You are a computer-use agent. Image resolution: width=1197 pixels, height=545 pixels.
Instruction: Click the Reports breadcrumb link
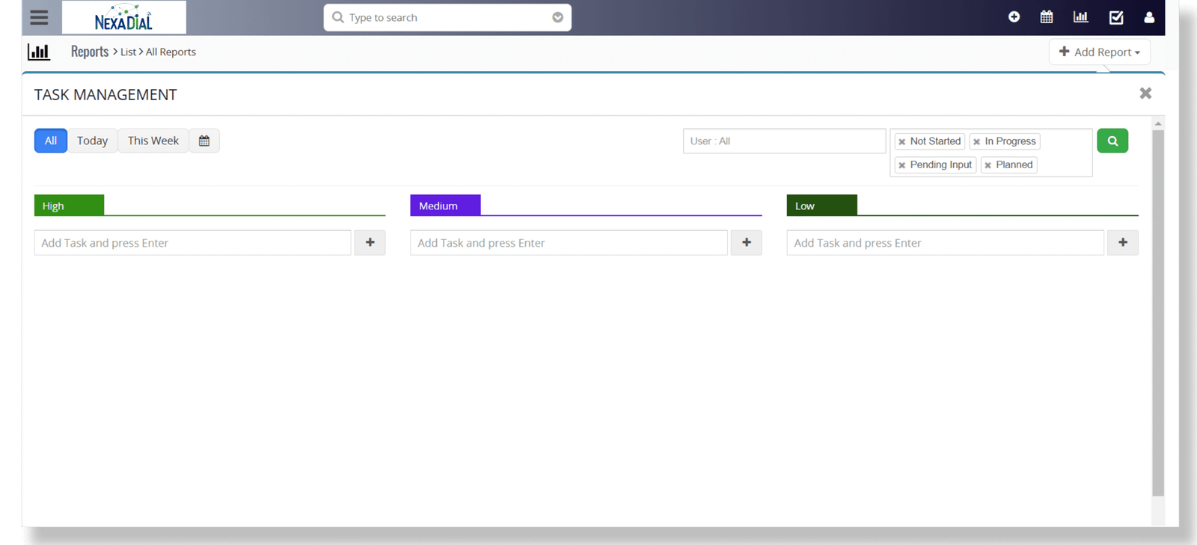pyautogui.click(x=90, y=52)
